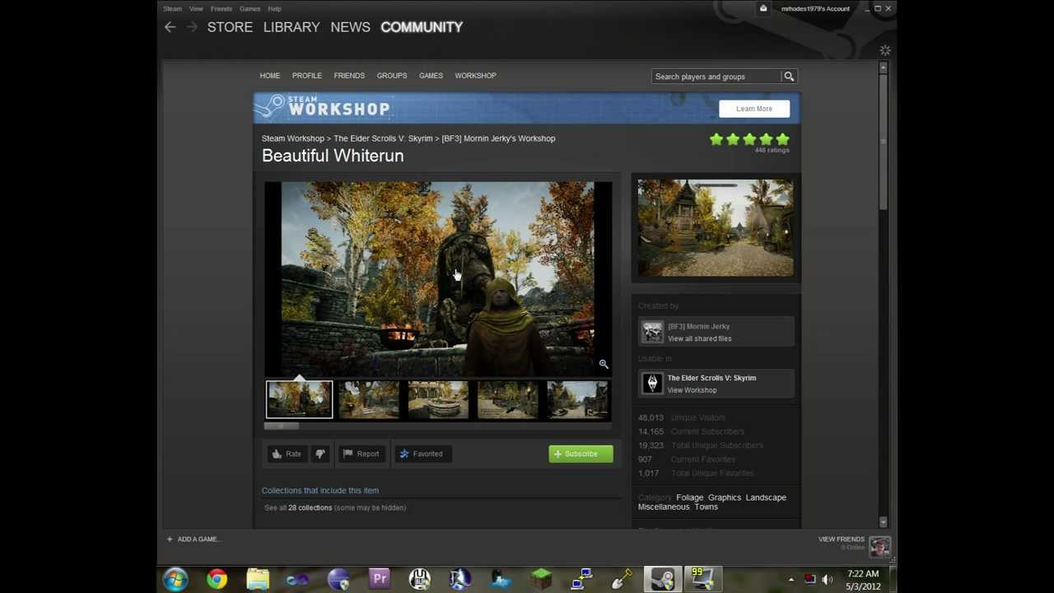Screen dimensions: 1054x593
Task: Open the Steam menu
Action: point(172,8)
